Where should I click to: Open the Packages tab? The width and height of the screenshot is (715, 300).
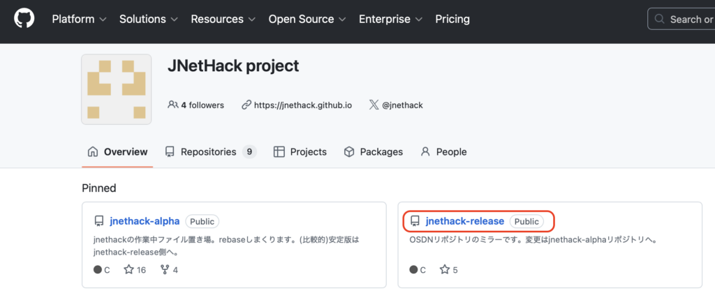pos(374,151)
